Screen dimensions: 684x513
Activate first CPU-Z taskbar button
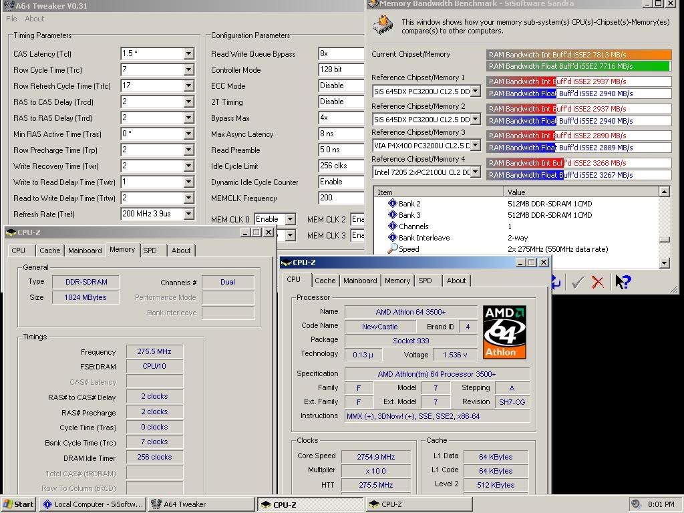(310, 504)
